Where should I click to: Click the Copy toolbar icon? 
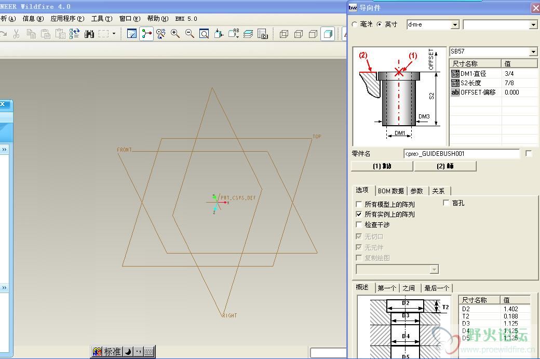31,33
